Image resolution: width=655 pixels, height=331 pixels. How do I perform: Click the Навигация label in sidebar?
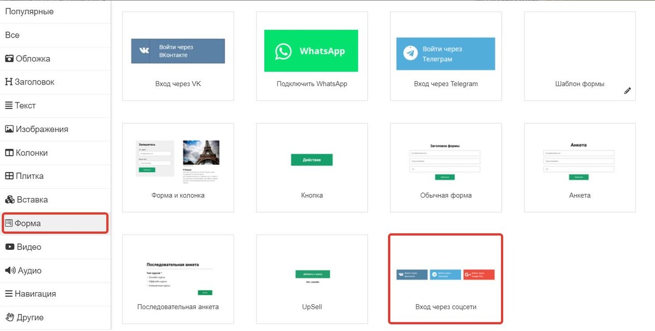pyautogui.click(x=35, y=293)
